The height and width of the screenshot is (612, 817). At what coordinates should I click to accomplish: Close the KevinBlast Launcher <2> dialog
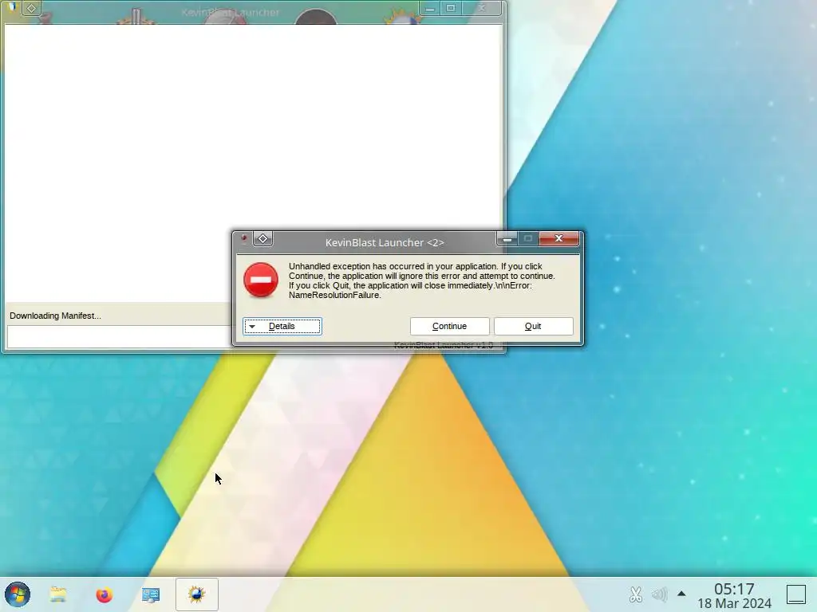click(x=558, y=238)
